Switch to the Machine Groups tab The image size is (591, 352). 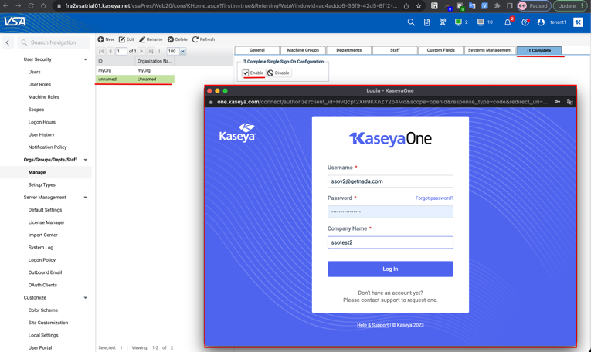[x=303, y=50]
